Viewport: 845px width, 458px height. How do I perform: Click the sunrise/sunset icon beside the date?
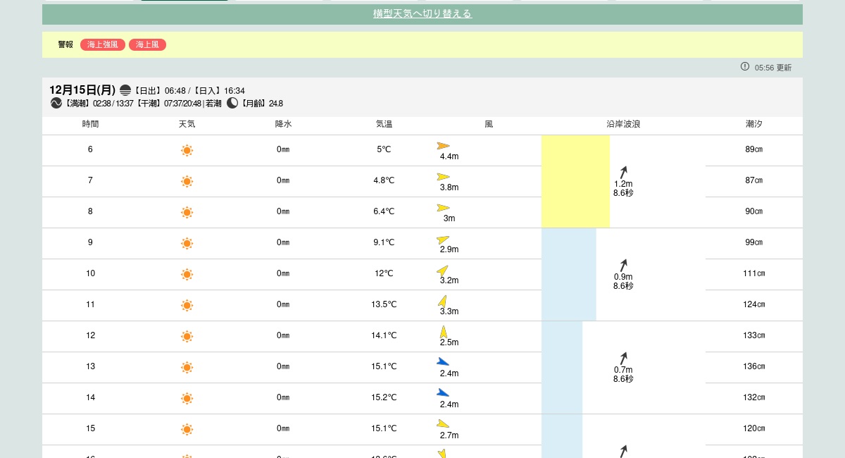click(125, 90)
